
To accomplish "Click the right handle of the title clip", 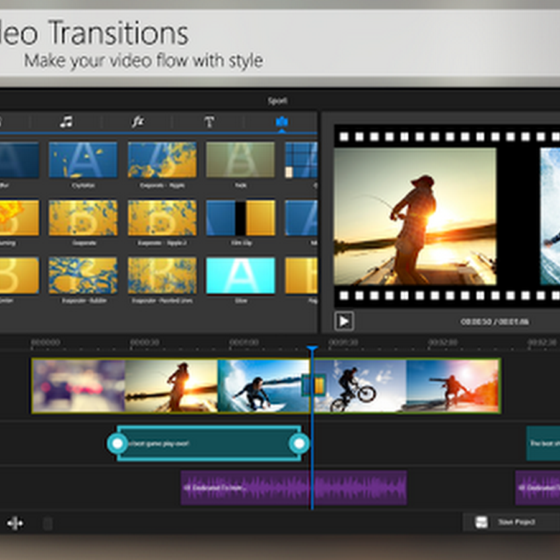I will tap(299, 443).
